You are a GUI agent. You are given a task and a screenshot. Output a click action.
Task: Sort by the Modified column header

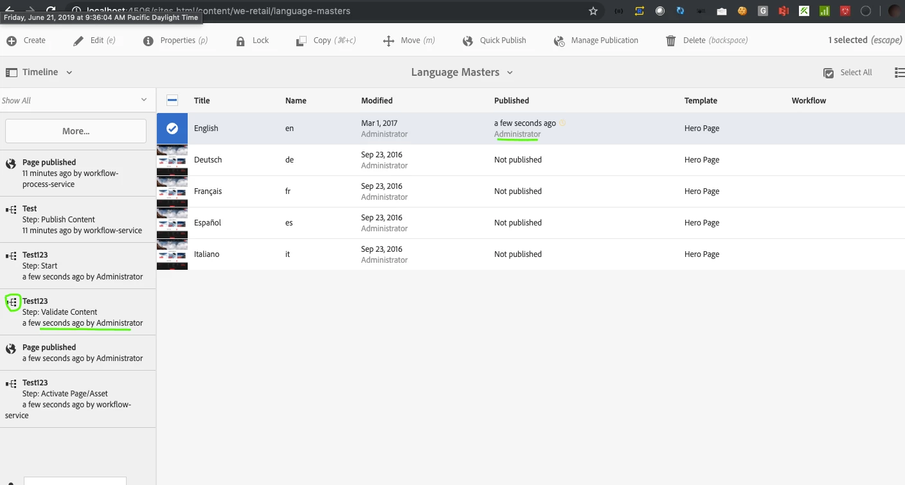pyautogui.click(x=377, y=100)
